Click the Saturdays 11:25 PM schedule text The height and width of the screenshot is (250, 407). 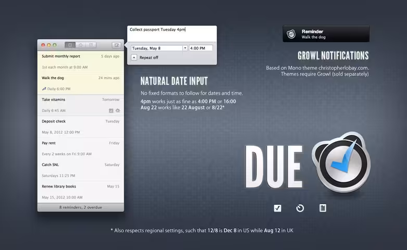(x=58, y=176)
